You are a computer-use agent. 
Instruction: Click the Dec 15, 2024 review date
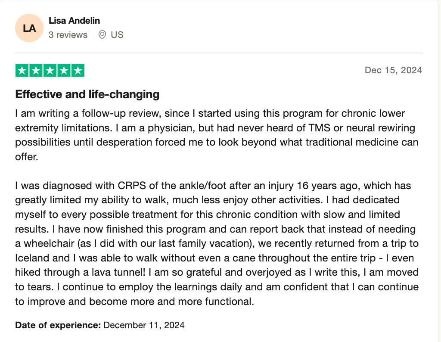393,70
